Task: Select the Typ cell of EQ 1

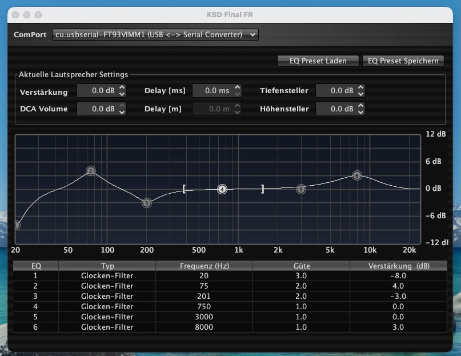Action: tap(107, 275)
